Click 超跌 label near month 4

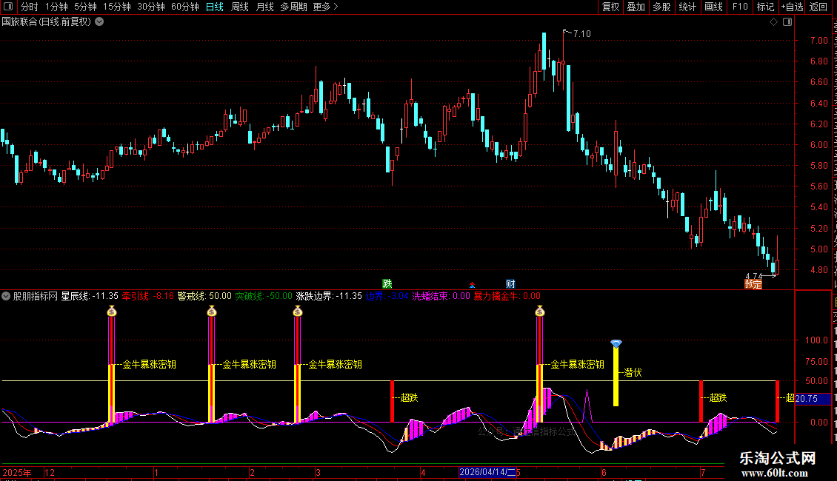(x=409, y=398)
